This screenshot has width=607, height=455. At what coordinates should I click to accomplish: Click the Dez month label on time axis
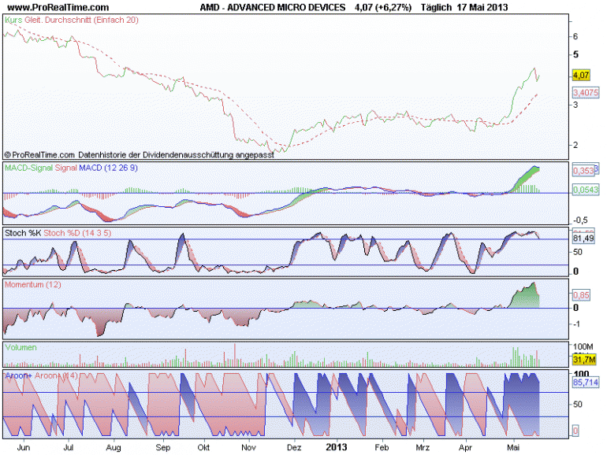pos(294,447)
